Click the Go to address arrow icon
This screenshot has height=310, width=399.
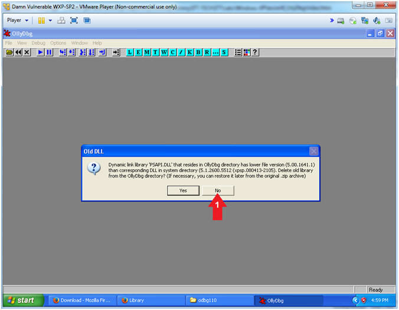click(x=116, y=52)
